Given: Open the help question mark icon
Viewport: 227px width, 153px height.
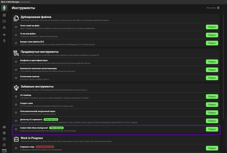Looking at the screenshot, I should coord(4,139).
